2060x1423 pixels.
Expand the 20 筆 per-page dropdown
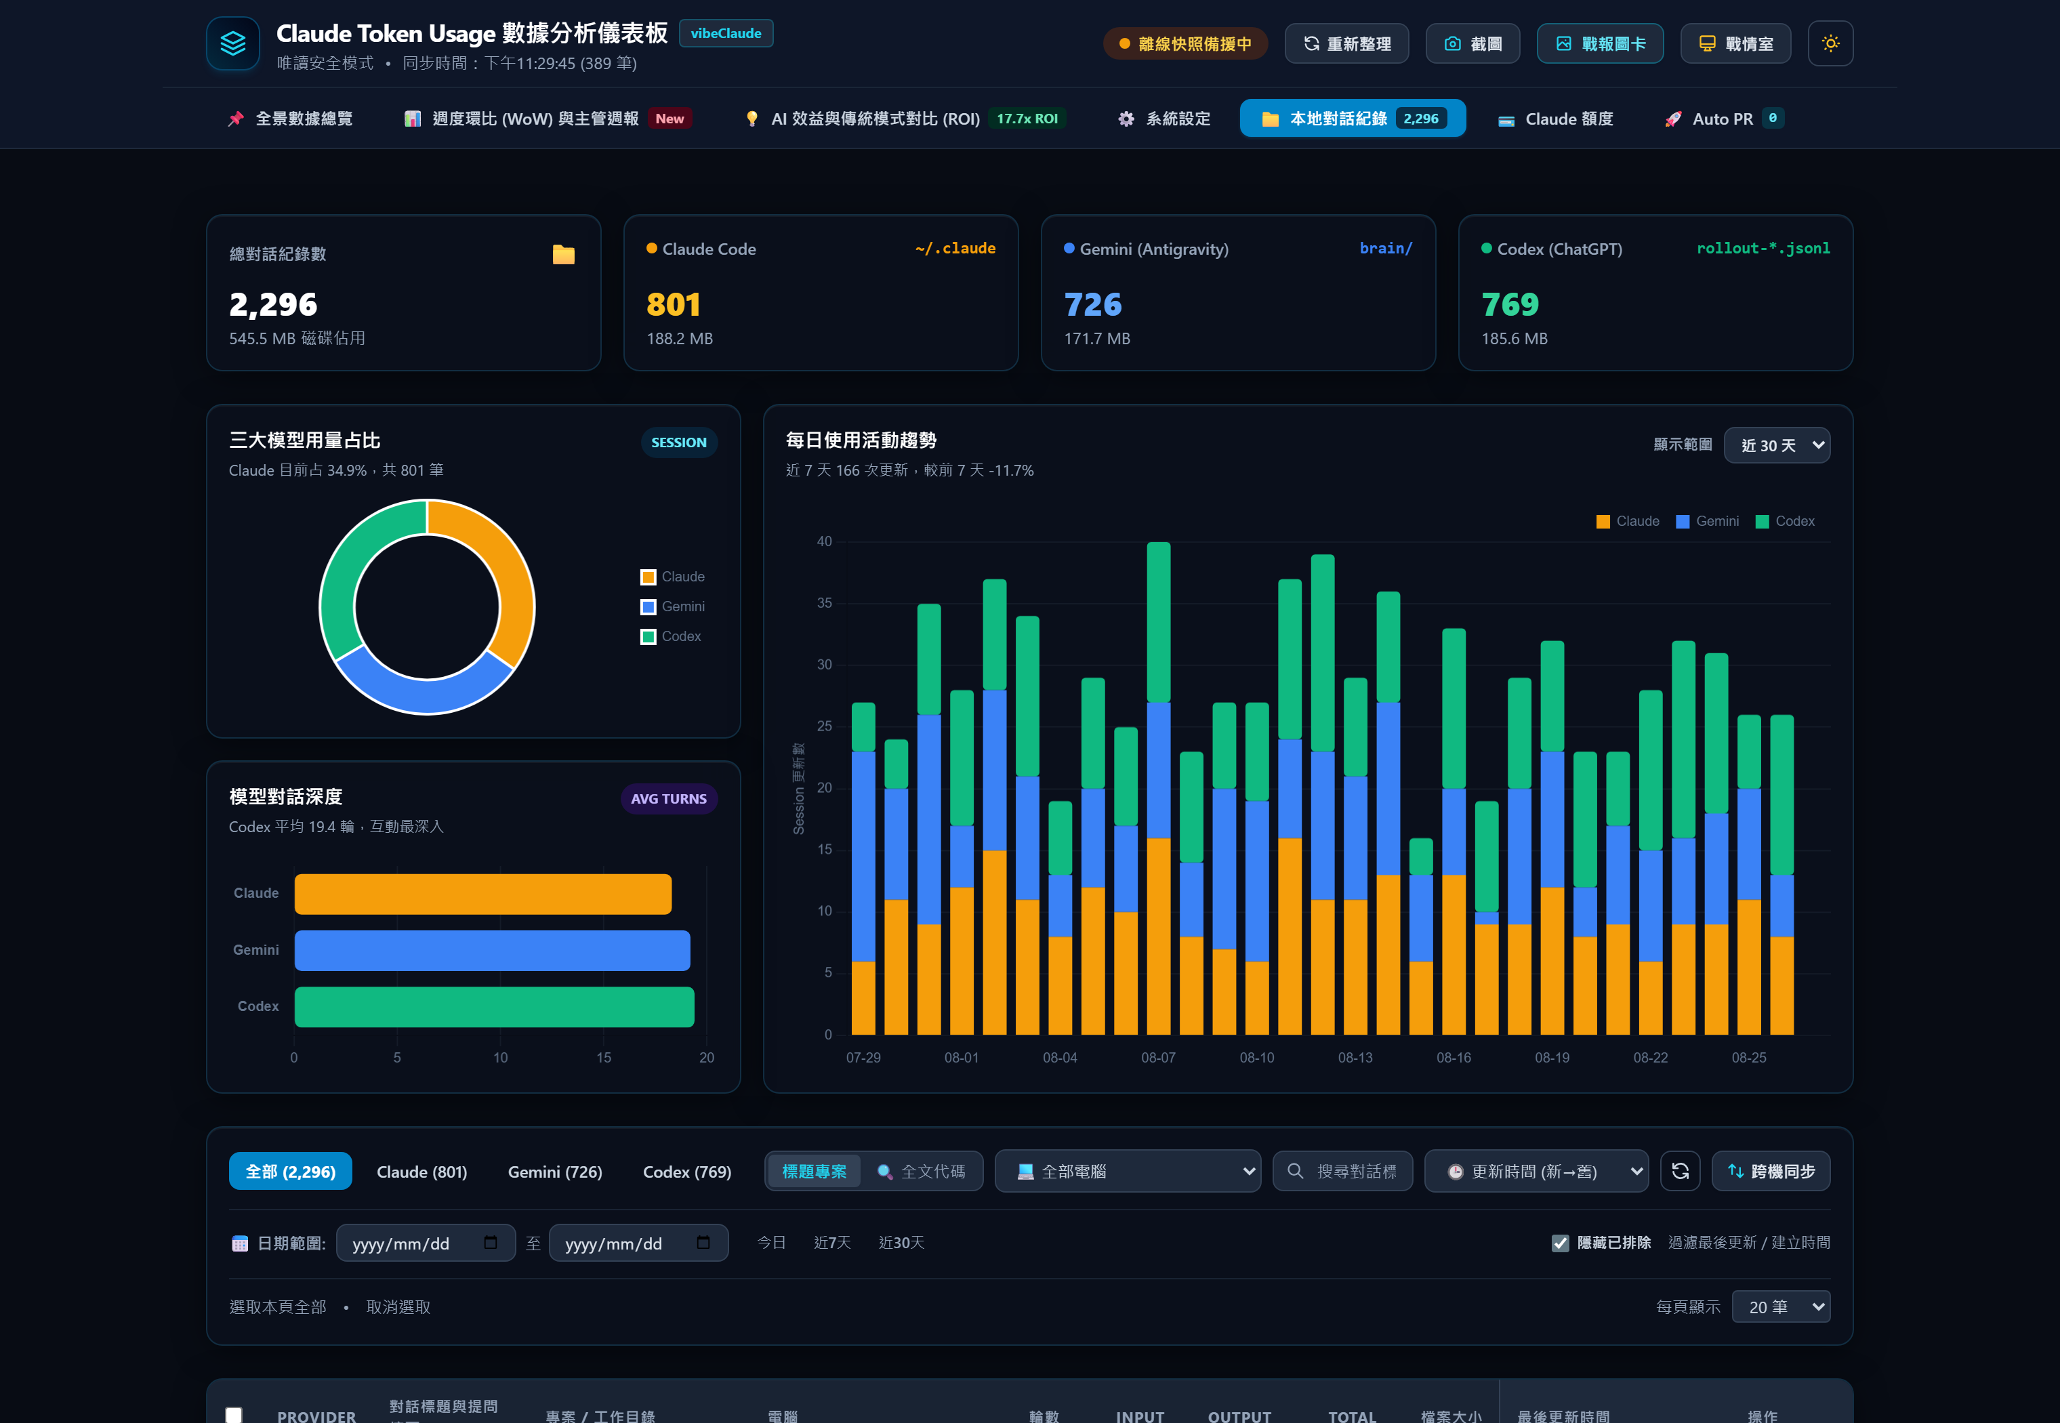coord(1780,1306)
